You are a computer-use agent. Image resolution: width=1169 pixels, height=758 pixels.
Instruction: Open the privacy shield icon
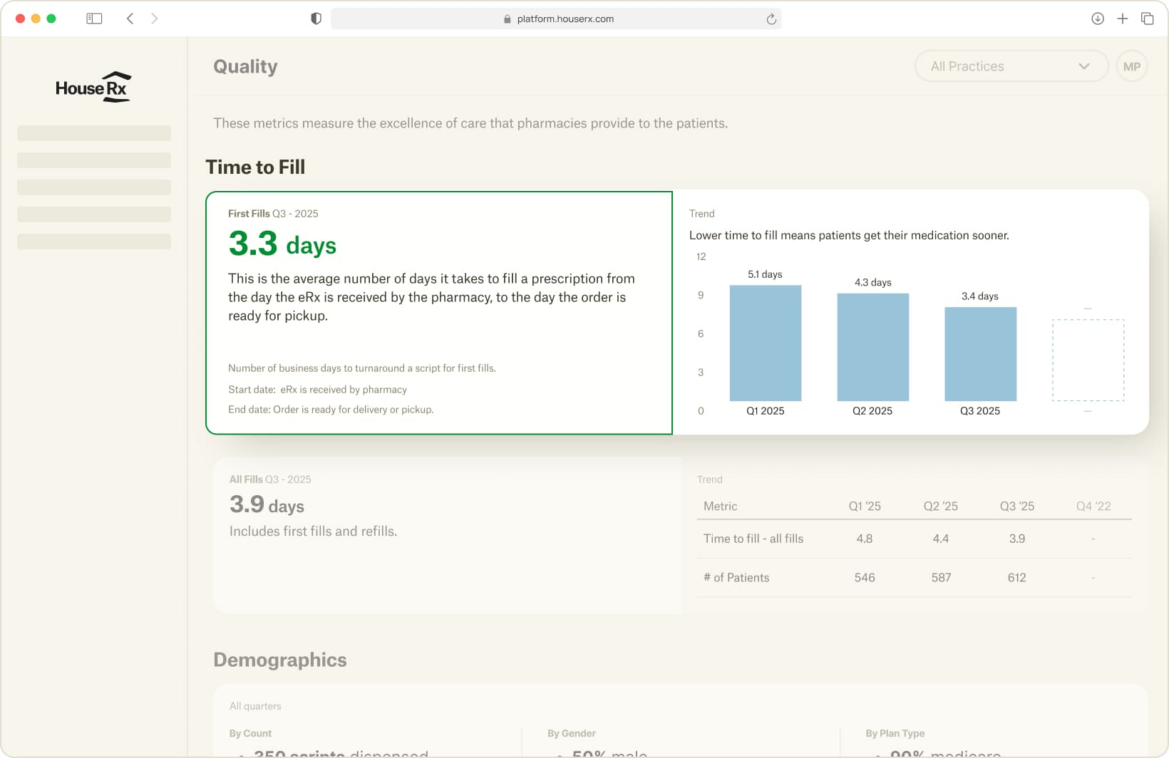coord(316,19)
